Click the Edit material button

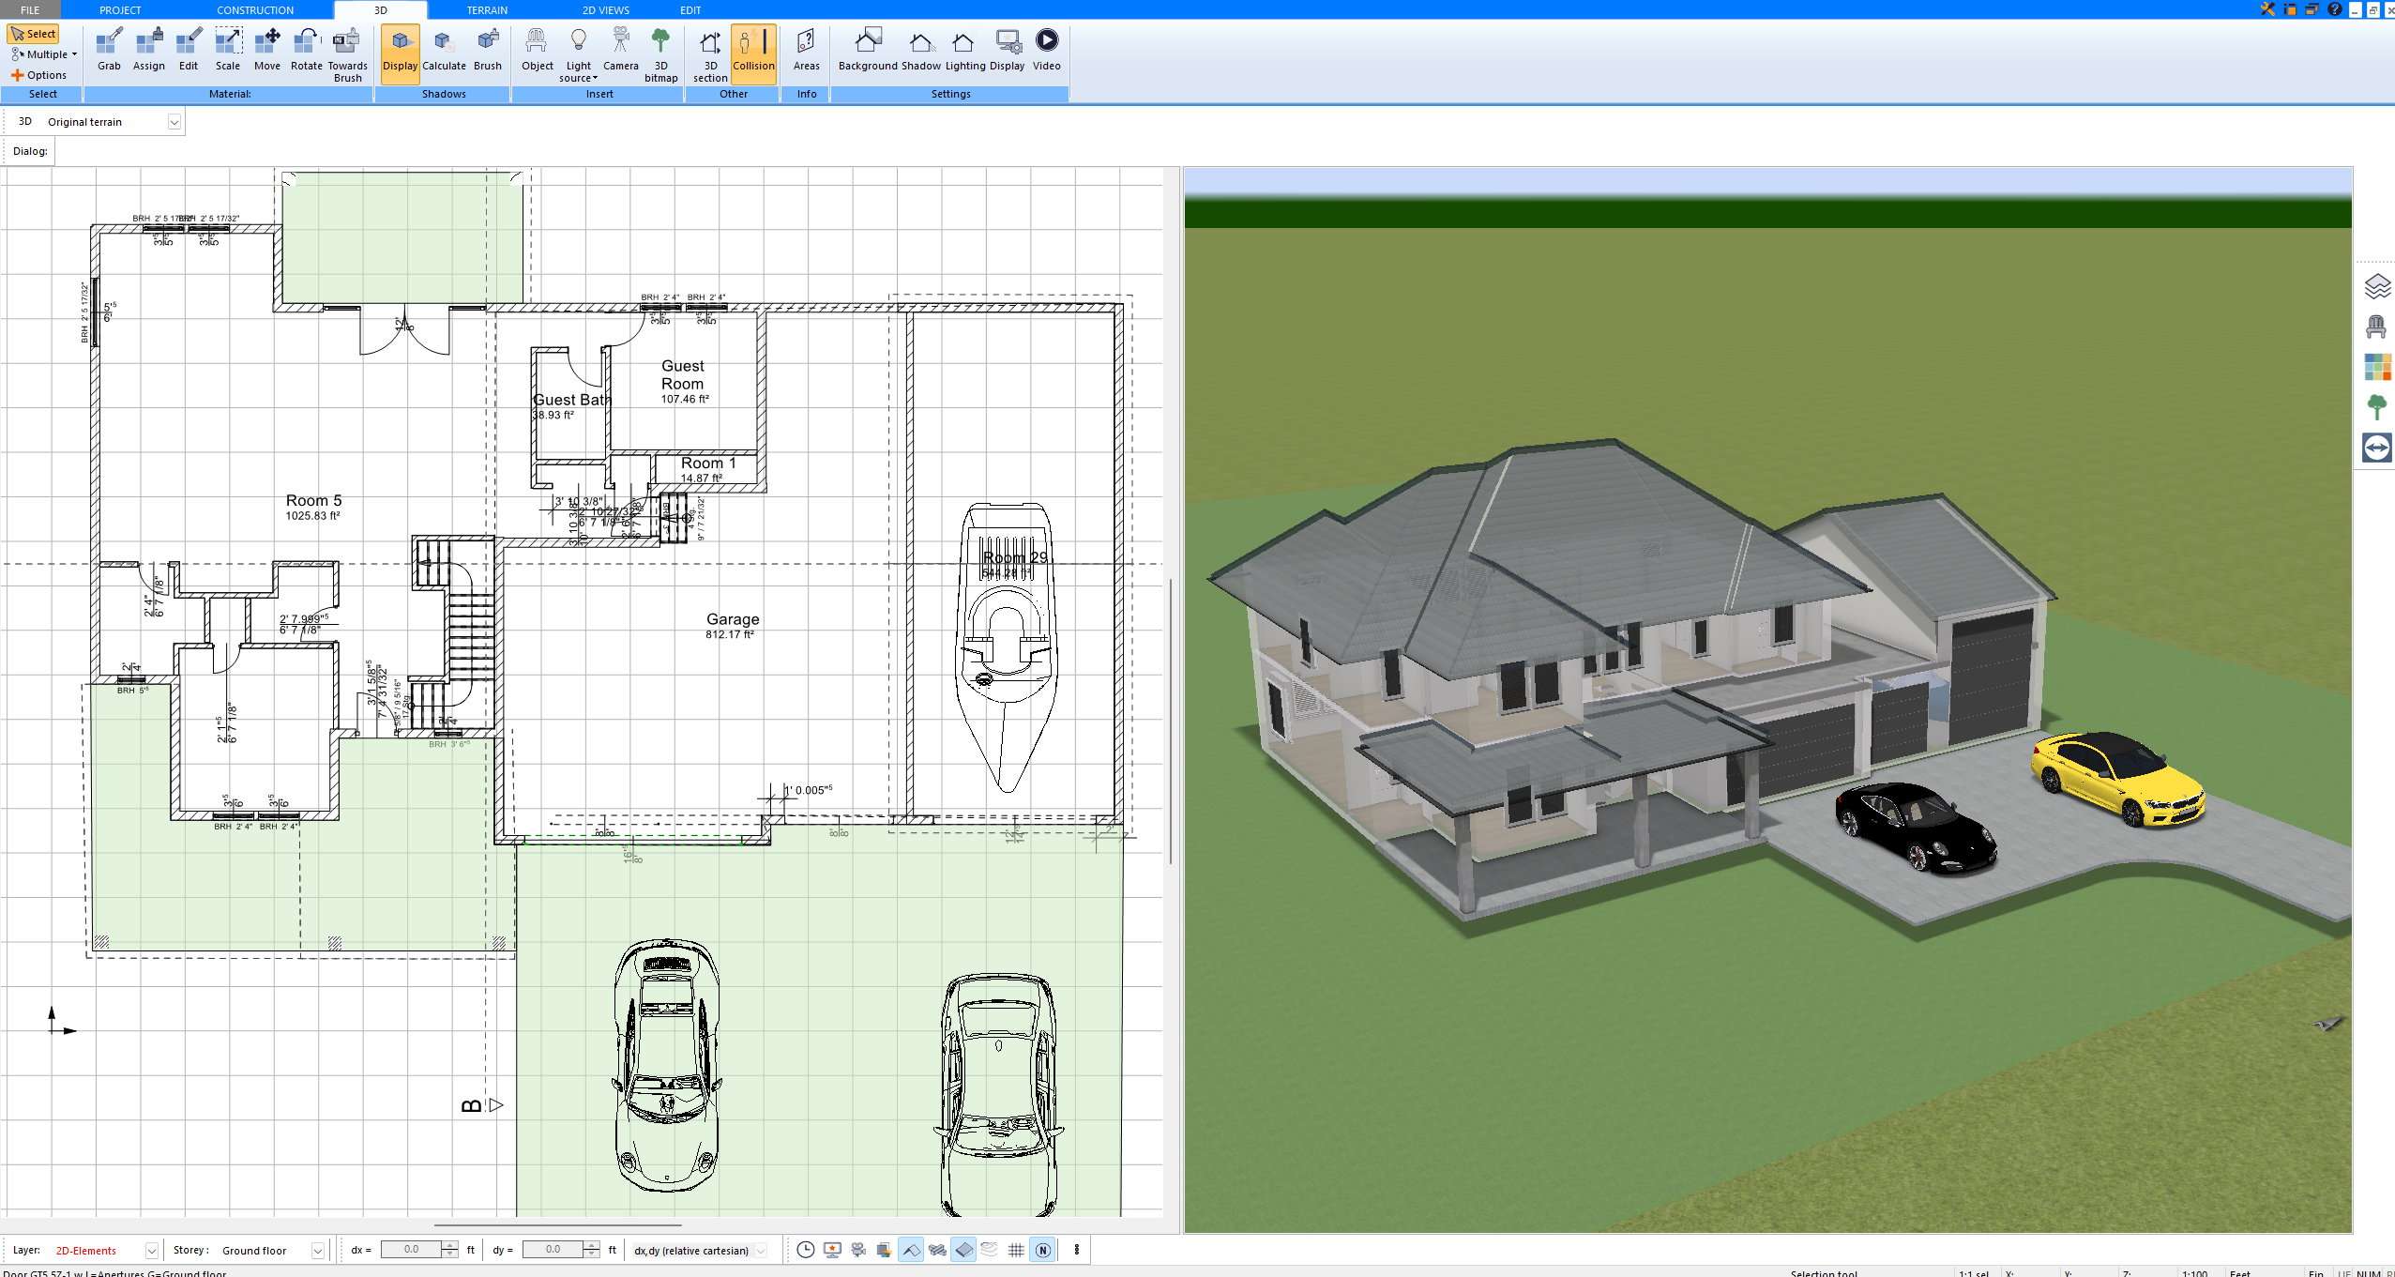(x=189, y=50)
